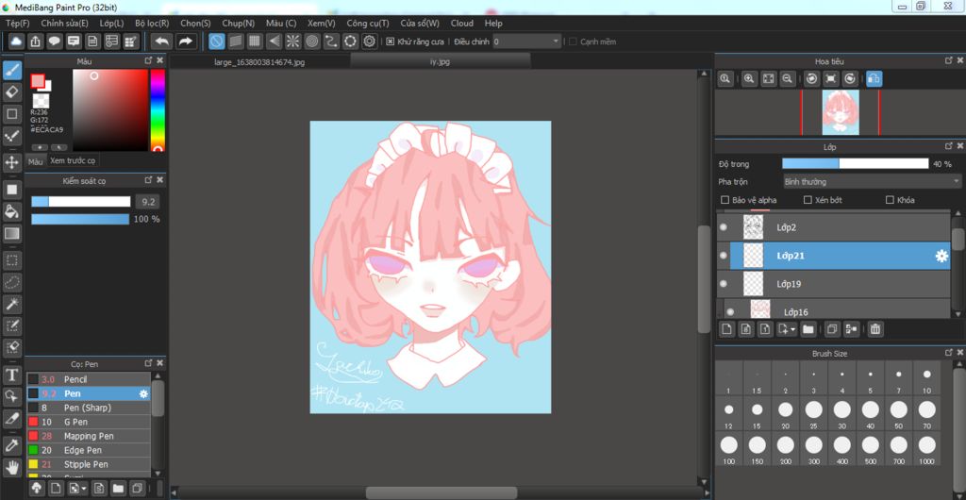Select the Eyedropper tool

[11, 444]
